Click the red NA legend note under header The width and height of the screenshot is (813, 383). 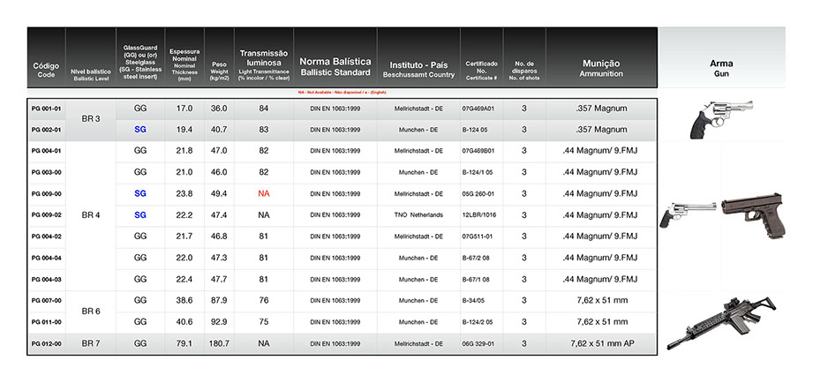pos(342,92)
